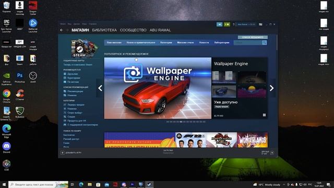Open the 'Категории' store dropdown

pos(166,43)
